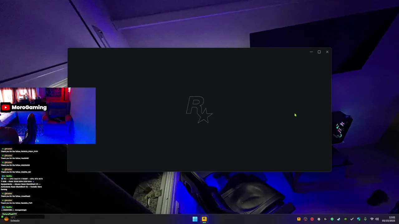The height and width of the screenshot is (224, 399).
Task: Click the green circle tray icon
Action: coord(332,219)
